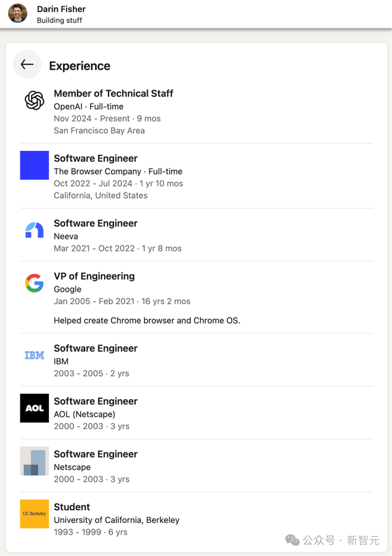Open the VP of Engineering position
The image size is (392, 556).
tap(94, 276)
